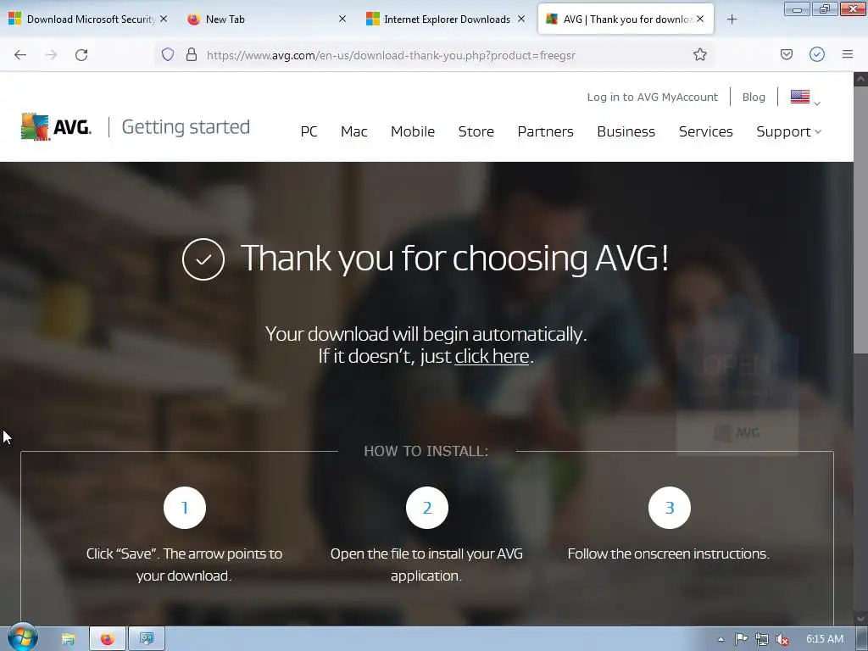Go back using the browser arrow
868x651 pixels.
tap(20, 55)
